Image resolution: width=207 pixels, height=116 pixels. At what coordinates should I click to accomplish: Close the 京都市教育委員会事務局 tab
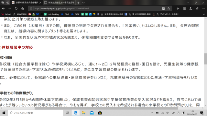point(40,3)
